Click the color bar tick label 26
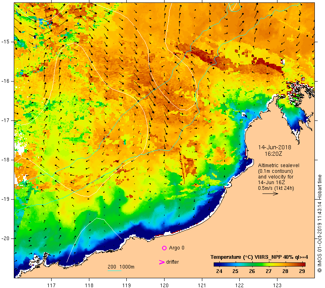325x288 pixels. [252, 271]
